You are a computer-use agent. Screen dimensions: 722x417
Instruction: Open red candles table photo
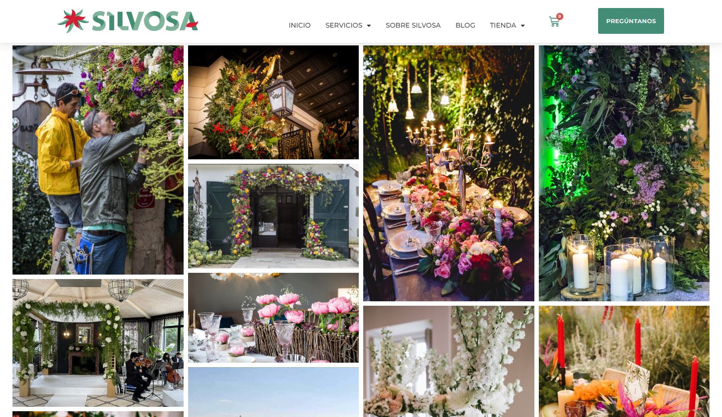pos(624,361)
